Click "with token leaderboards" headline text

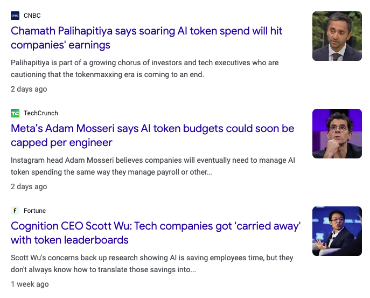click(69, 240)
